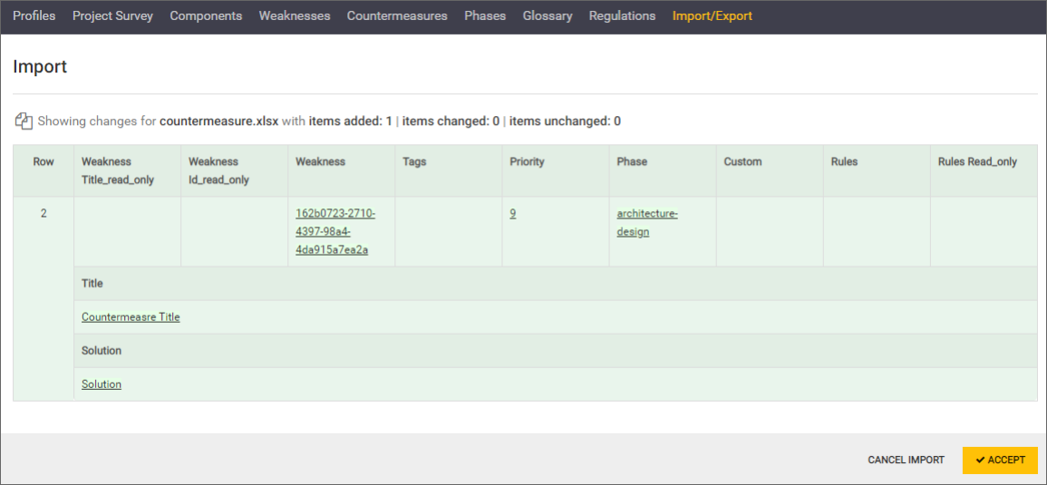Select the Tags column header
Image resolution: width=1047 pixels, height=485 pixels.
pos(414,162)
